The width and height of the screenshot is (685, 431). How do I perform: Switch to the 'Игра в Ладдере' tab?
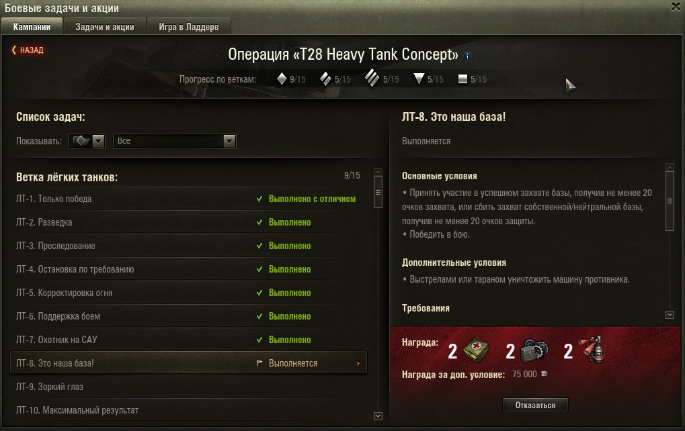(189, 27)
